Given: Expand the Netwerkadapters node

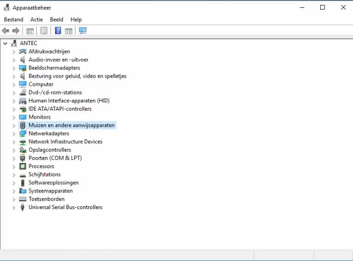Looking at the screenshot, I should (x=14, y=134).
